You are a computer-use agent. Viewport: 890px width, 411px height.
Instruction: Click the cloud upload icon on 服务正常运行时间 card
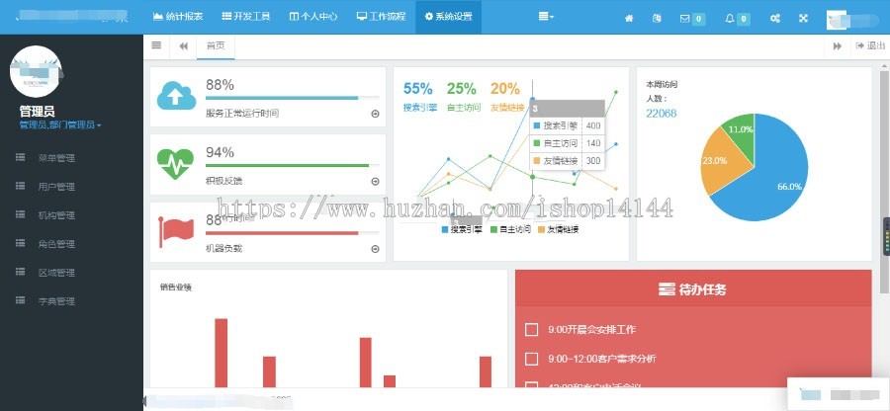pos(177,95)
